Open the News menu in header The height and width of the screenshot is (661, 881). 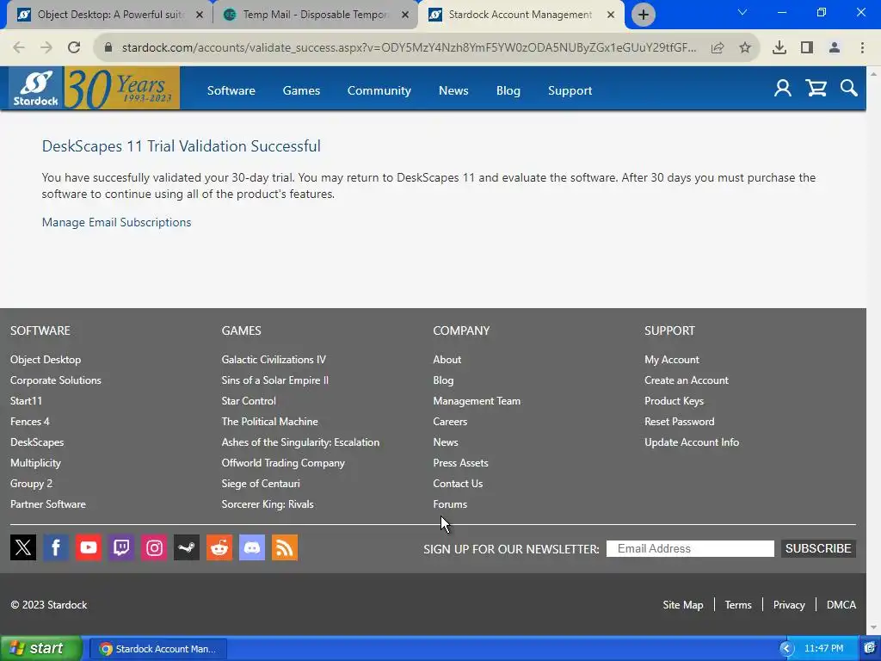coord(453,90)
